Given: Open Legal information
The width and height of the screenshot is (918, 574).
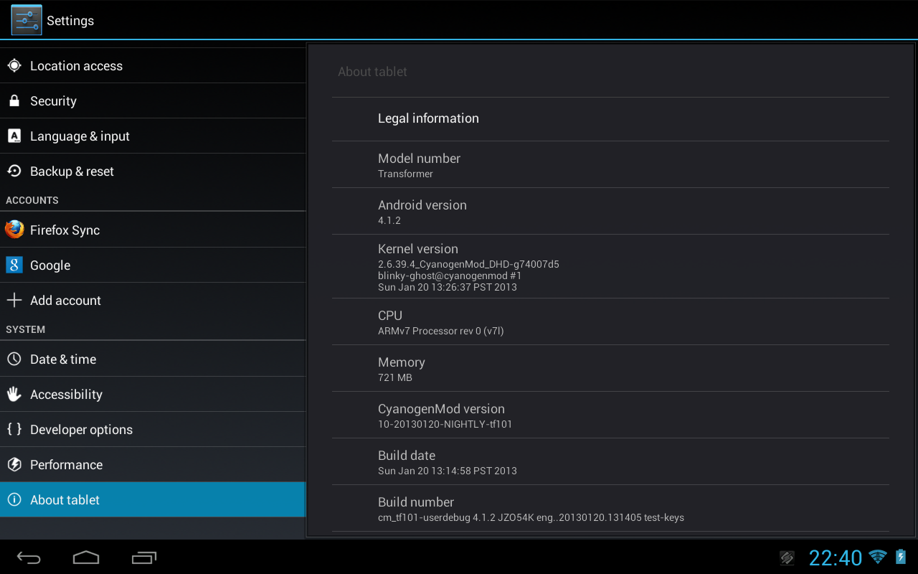Looking at the screenshot, I should [610, 118].
